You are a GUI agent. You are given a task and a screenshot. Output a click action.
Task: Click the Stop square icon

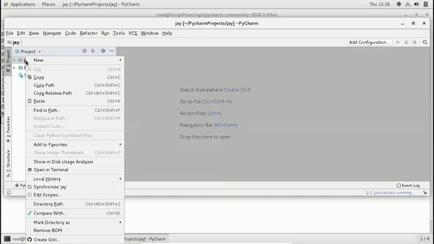click(x=414, y=42)
